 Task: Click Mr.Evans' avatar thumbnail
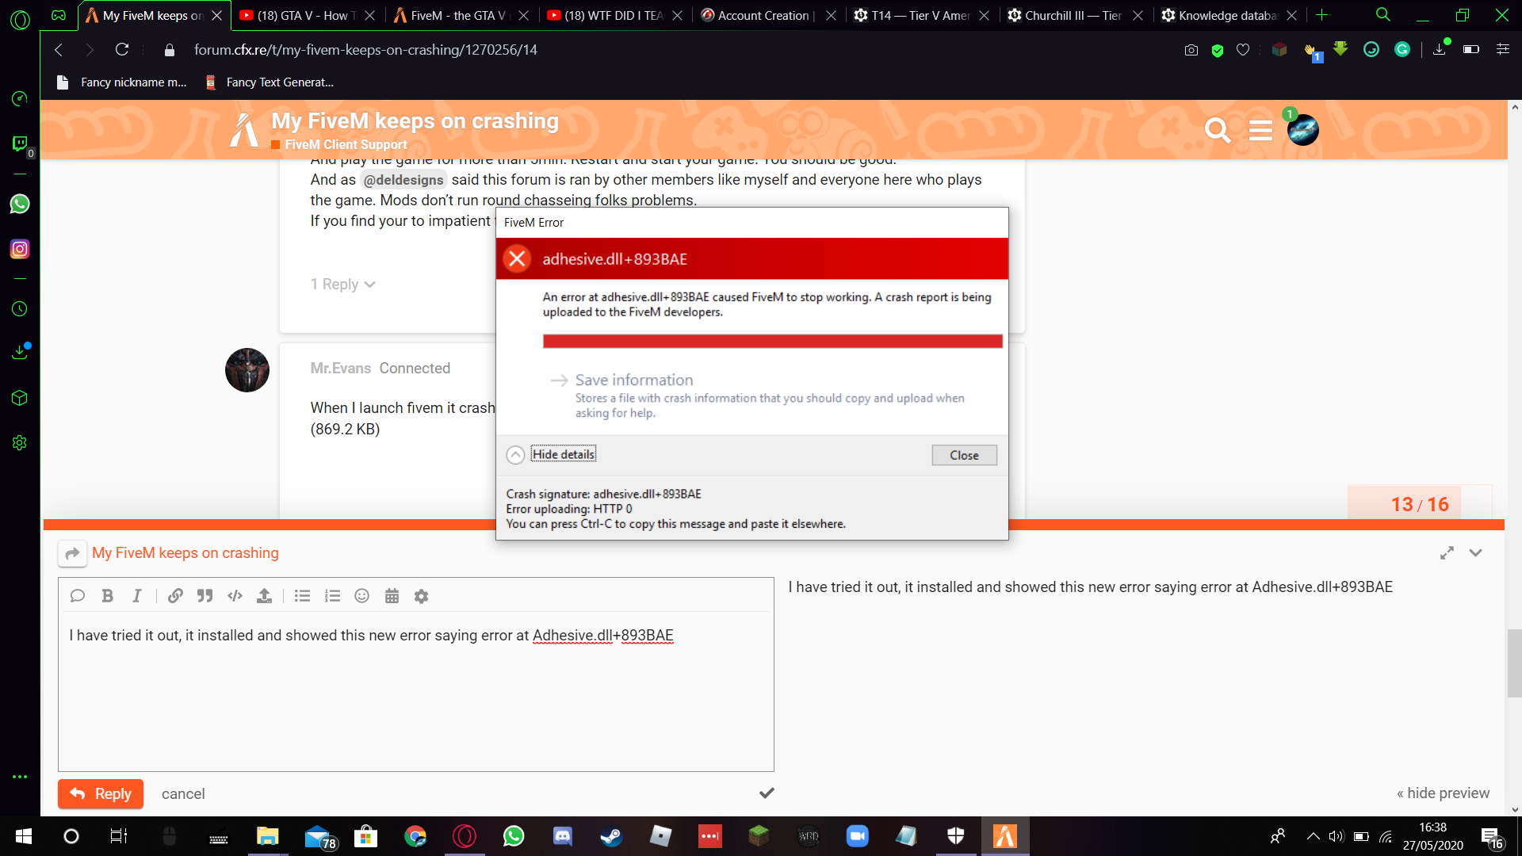(247, 369)
